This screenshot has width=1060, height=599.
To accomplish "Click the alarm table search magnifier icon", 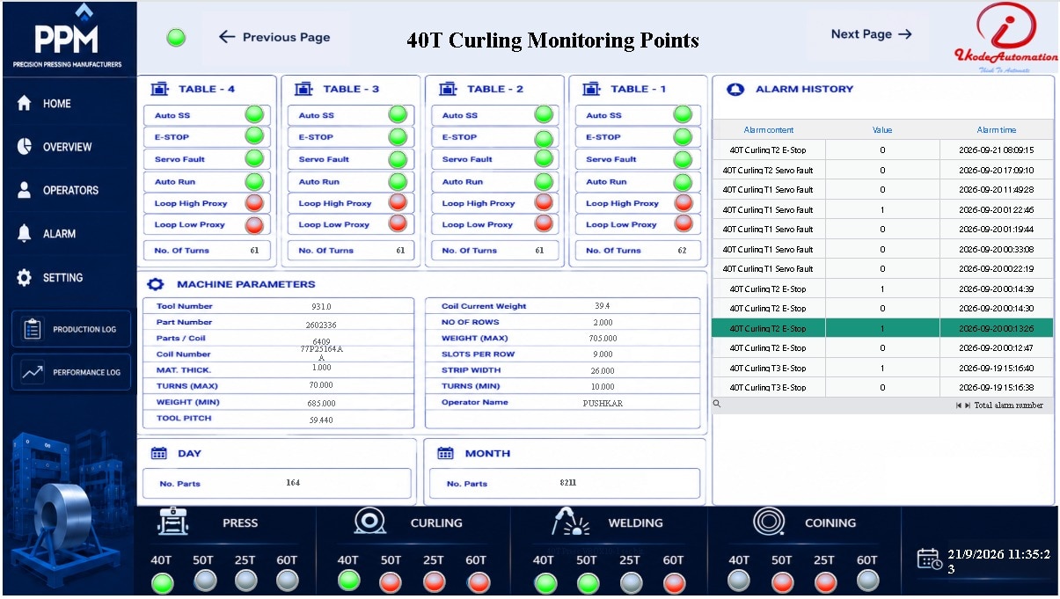I will click(x=717, y=405).
